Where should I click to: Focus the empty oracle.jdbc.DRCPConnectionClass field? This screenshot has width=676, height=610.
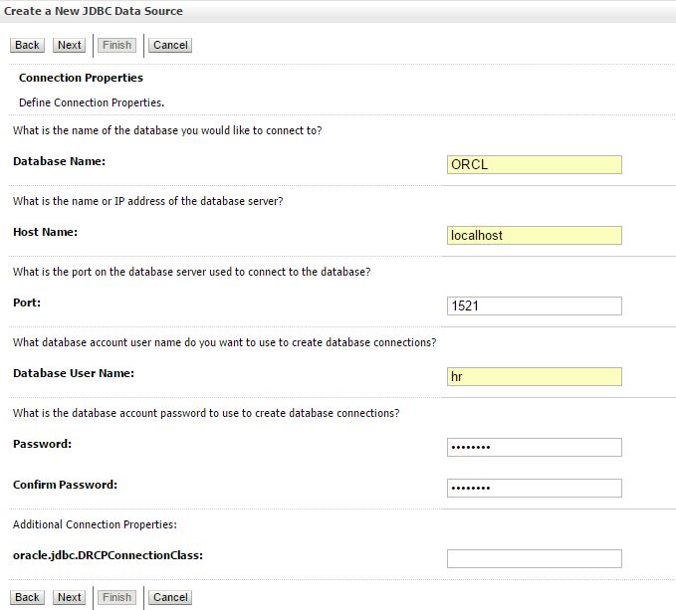535,558
